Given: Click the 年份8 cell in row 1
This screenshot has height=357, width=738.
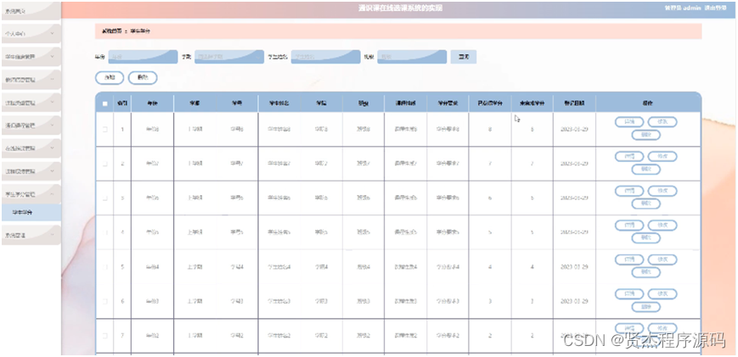Looking at the screenshot, I should click(153, 129).
